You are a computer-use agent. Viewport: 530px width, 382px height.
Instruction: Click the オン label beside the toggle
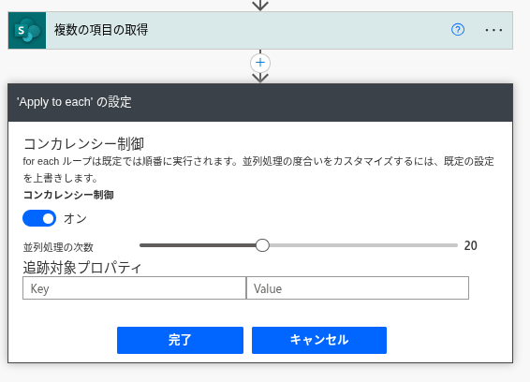click(x=75, y=219)
